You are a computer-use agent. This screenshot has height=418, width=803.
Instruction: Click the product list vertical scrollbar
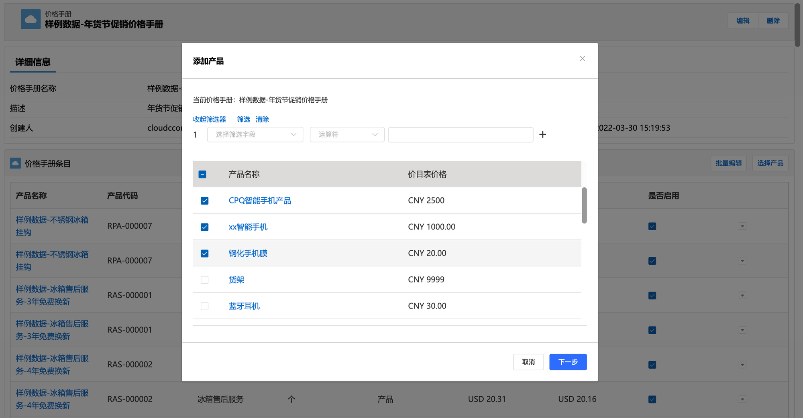(584, 205)
